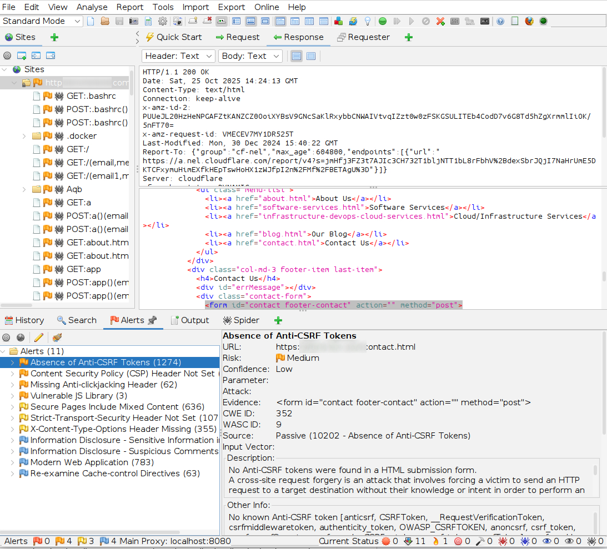Click the broom icon to delete all alerts
The width and height of the screenshot is (607, 549).
[57, 338]
